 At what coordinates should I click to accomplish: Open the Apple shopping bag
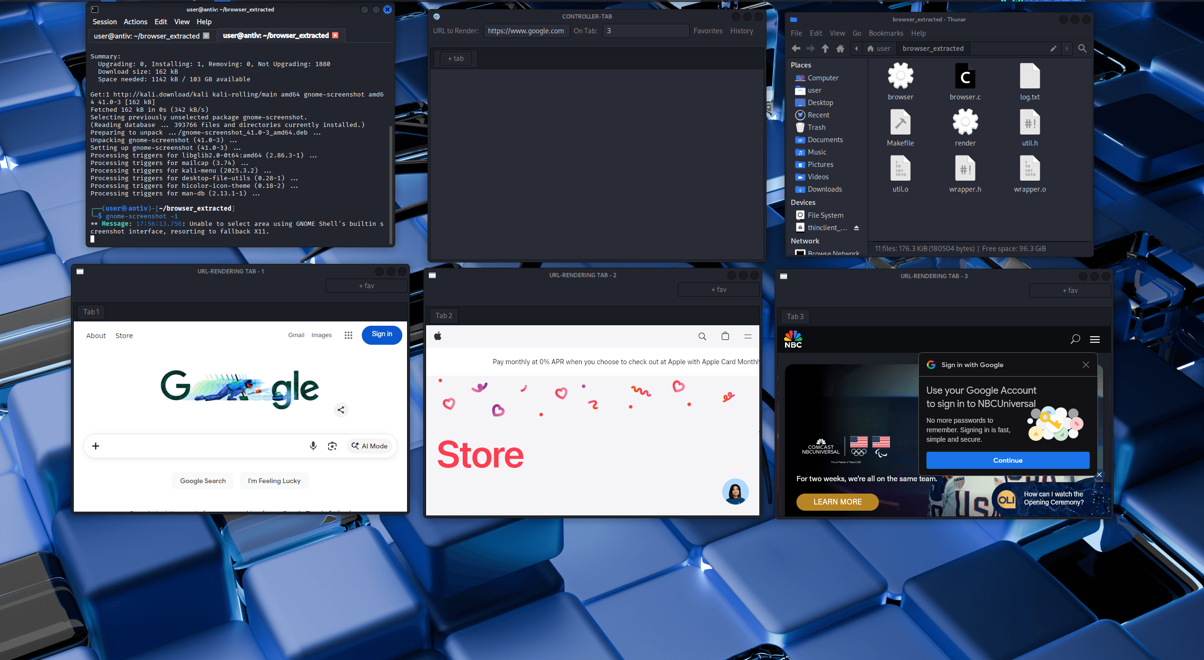click(x=725, y=336)
